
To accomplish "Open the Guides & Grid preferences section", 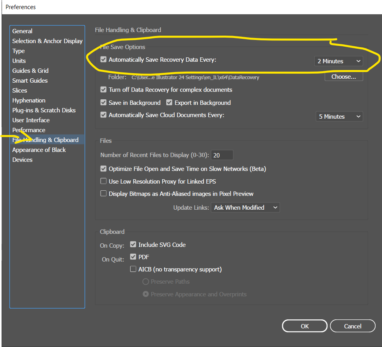I will (x=30, y=71).
